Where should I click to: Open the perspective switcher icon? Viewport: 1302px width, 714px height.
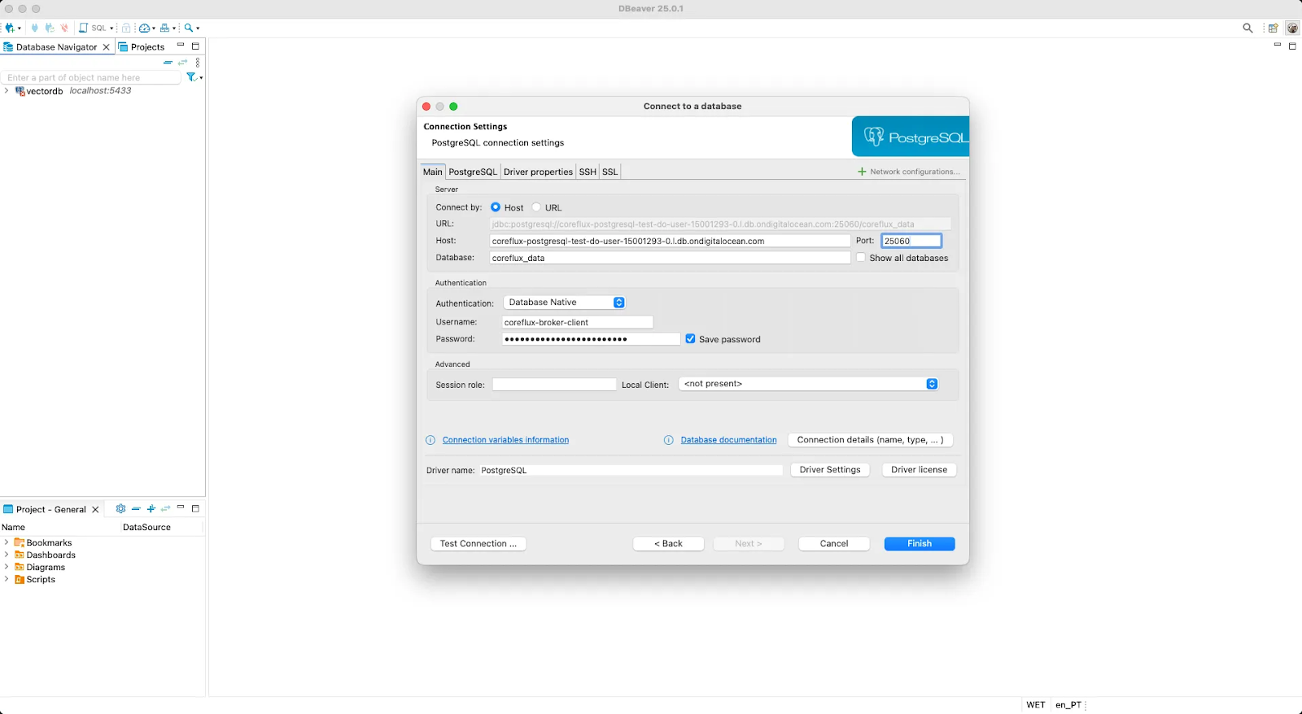[x=1274, y=28]
